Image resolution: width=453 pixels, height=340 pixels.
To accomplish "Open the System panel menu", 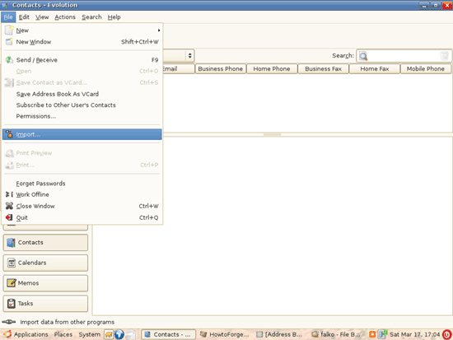I will 90,334.
